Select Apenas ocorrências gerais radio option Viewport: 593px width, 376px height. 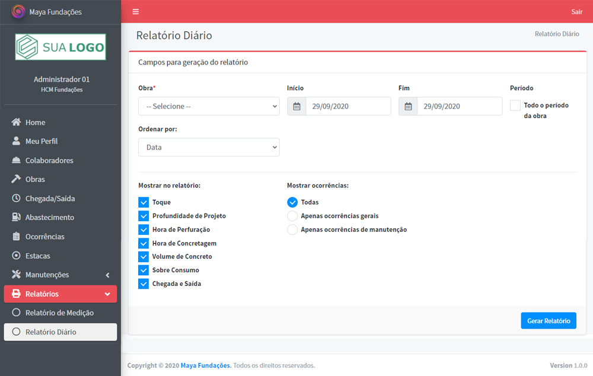coord(292,216)
